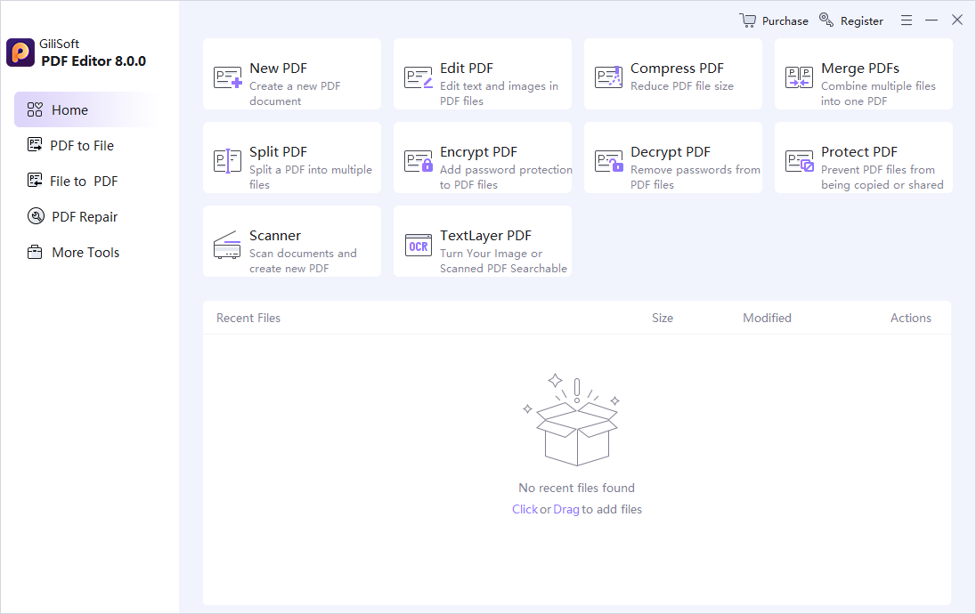
Task: Click the Encrypt PDF padlock icon
Action: [418, 161]
